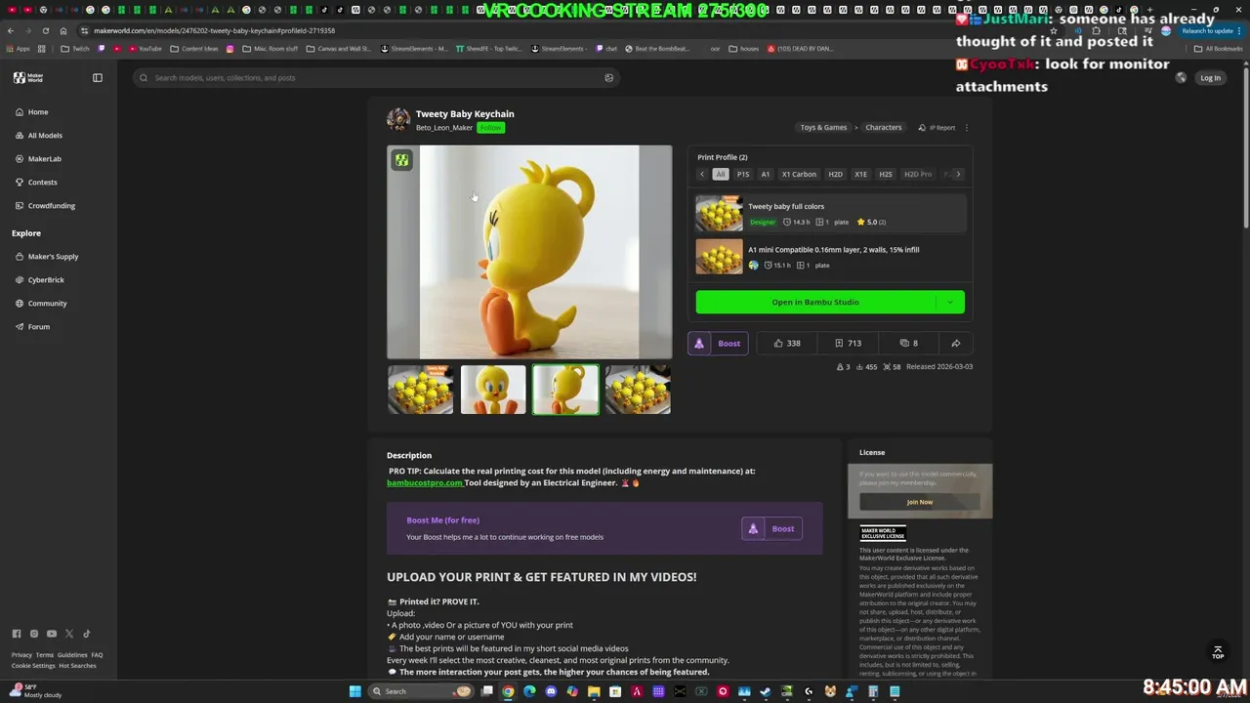Open File Explorer from the taskbar
1250x703 pixels.
click(594, 691)
